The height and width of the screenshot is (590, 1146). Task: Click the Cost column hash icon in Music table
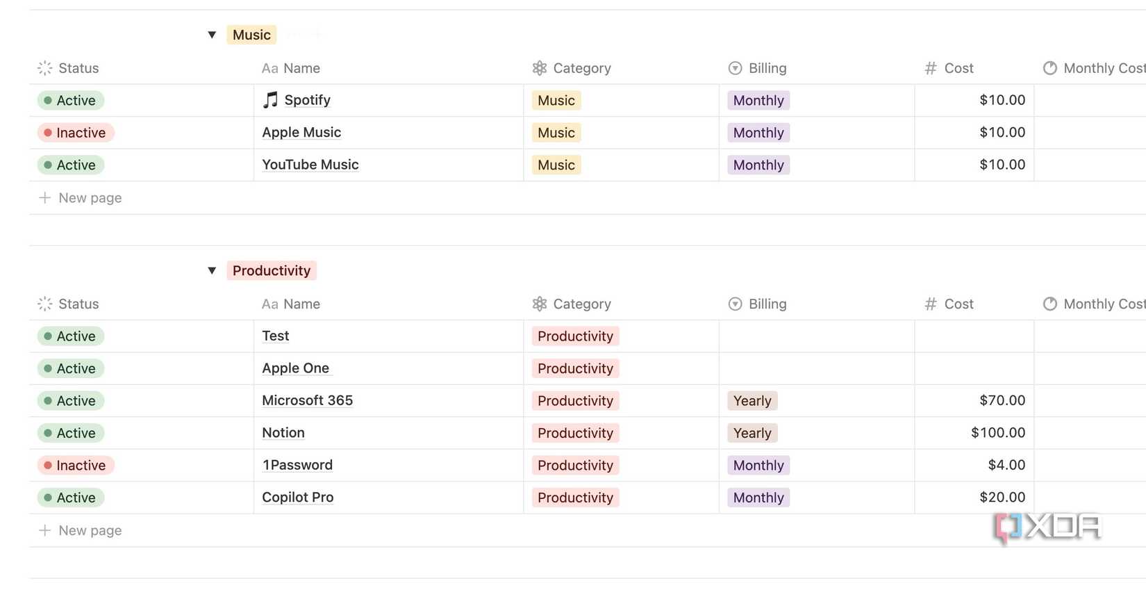pyautogui.click(x=931, y=68)
